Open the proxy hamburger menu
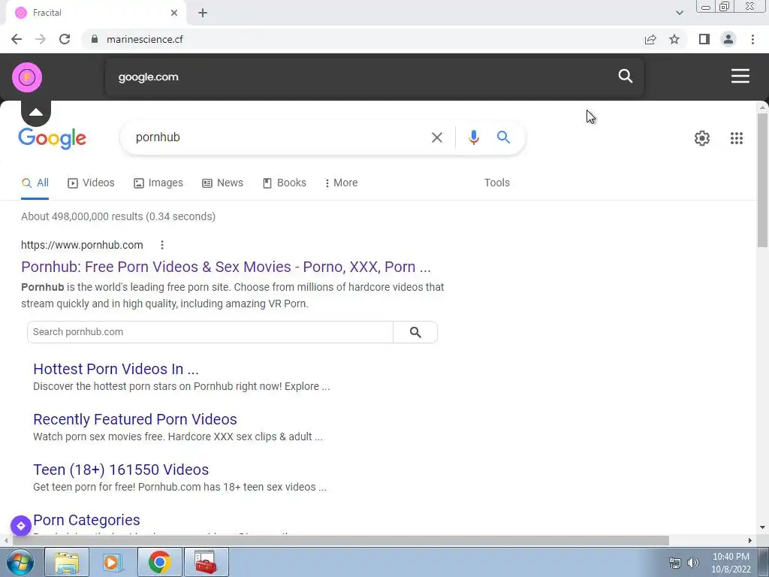The image size is (769, 577). (x=740, y=76)
